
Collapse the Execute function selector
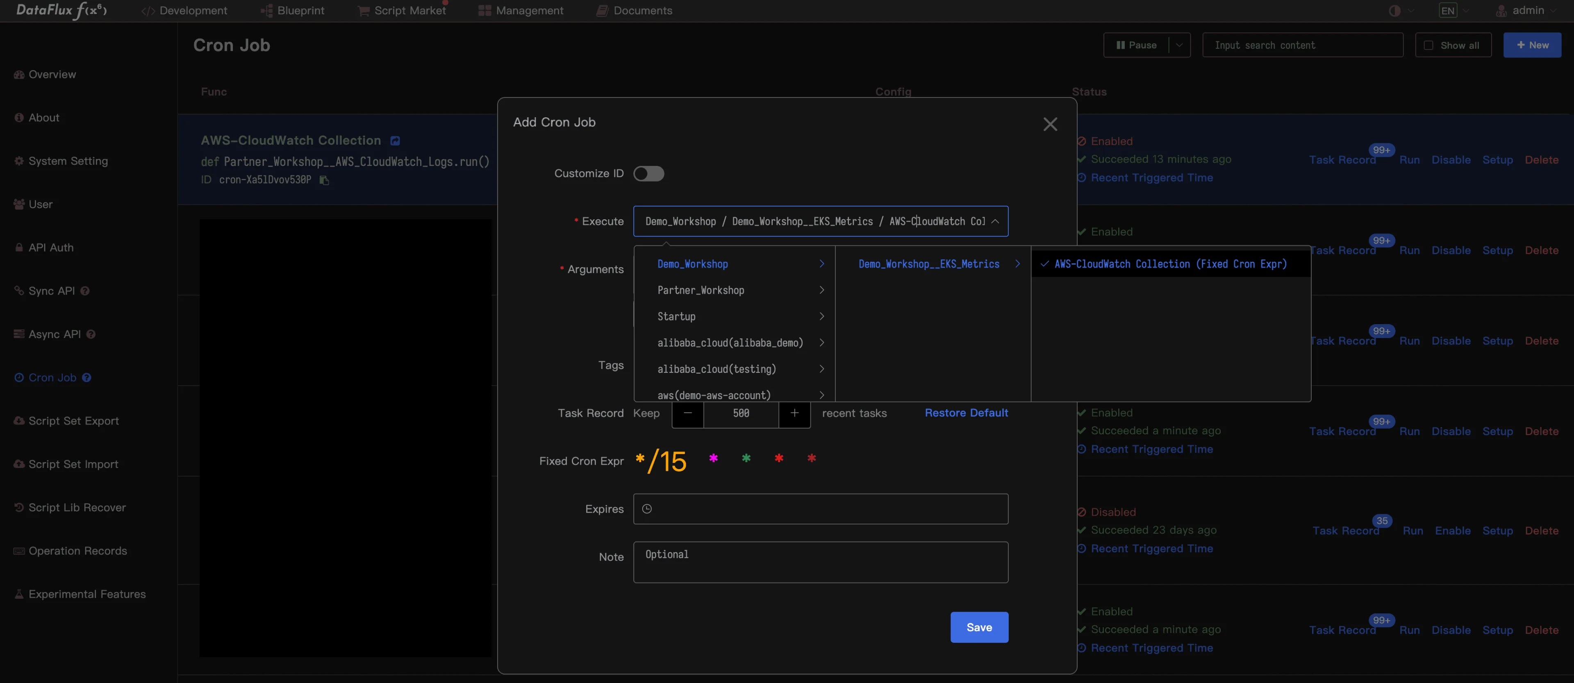[995, 221]
